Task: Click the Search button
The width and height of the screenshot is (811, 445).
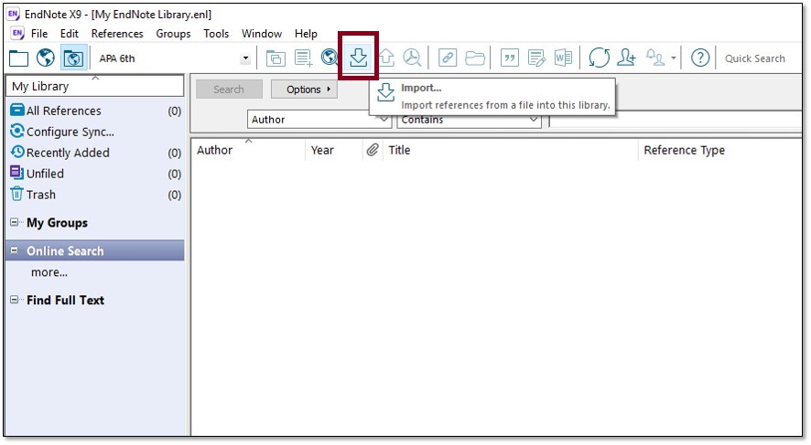Action: pyautogui.click(x=229, y=90)
